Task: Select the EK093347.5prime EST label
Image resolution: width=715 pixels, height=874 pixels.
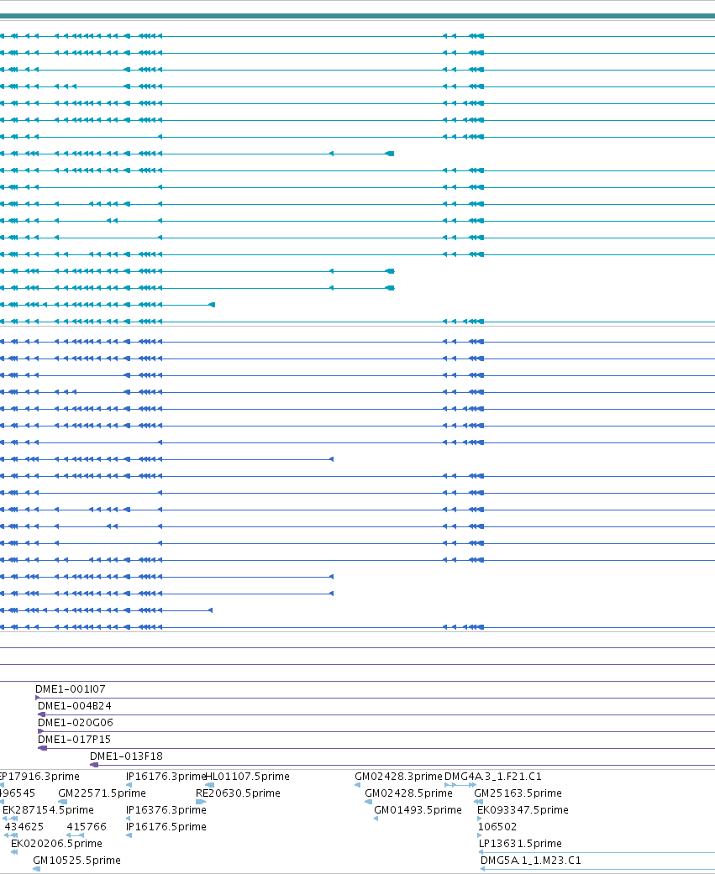Action: 523,809
